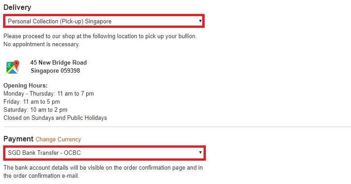The height and width of the screenshot is (184, 351).
Task: Click the 'order confirmation e-mail' text line
Action: pos(41,176)
